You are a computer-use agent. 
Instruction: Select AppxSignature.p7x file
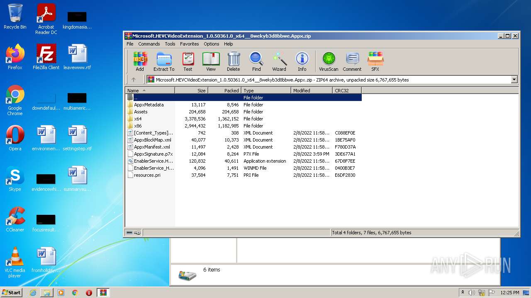tap(244, 154)
